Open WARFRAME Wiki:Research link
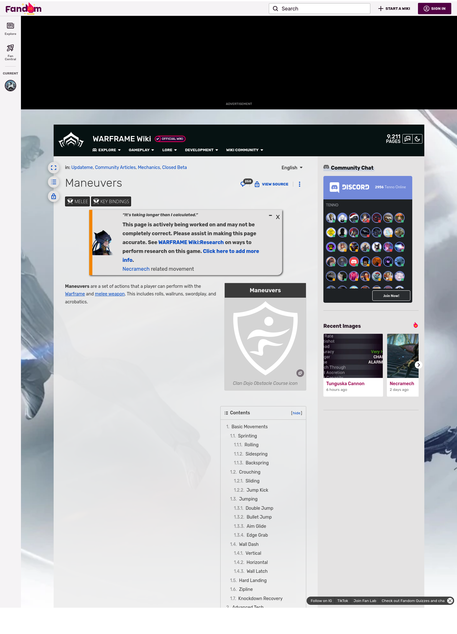457x634 pixels. coord(191,242)
